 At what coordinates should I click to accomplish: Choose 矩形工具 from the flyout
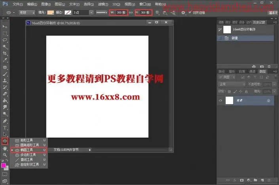[29, 140]
